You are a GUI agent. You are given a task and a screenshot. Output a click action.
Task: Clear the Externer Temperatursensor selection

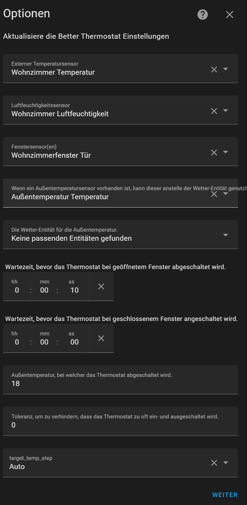pos(214,70)
